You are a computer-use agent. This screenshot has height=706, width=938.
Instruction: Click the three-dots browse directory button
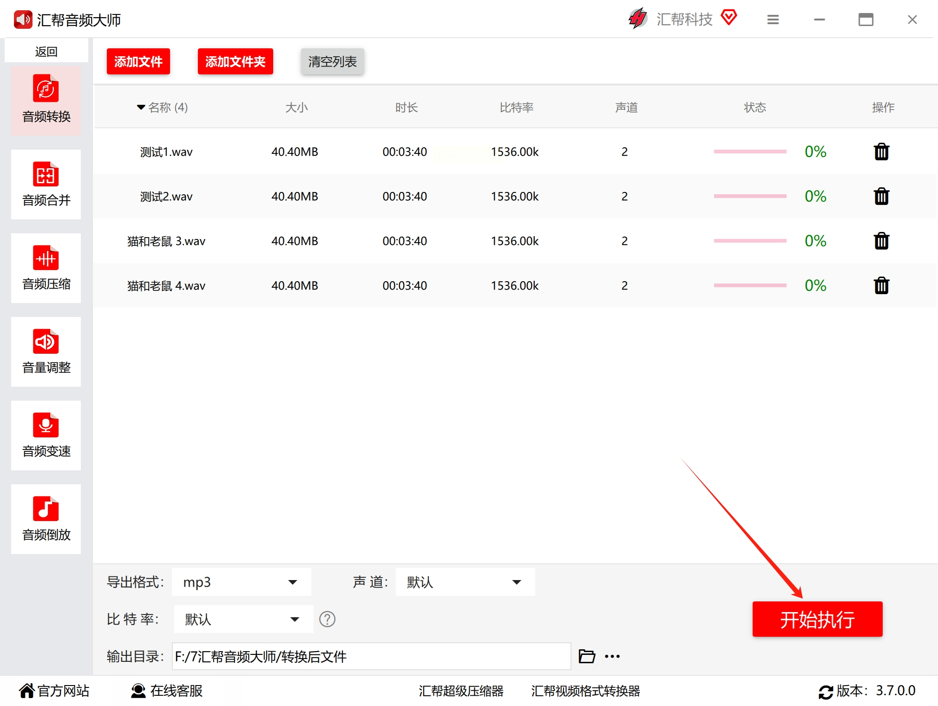[612, 656]
